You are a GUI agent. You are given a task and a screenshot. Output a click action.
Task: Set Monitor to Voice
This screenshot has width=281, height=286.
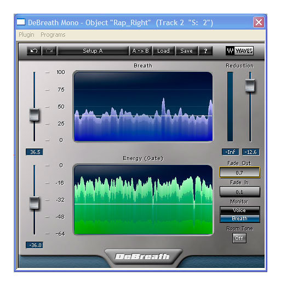click(x=239, y=210)
